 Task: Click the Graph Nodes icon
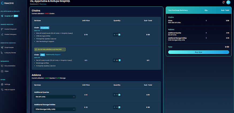pyautogui.click(x=2, y=47)
